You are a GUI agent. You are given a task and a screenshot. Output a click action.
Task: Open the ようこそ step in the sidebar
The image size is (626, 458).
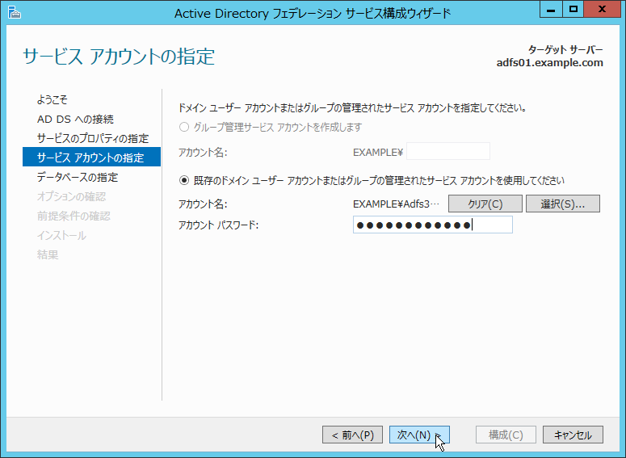pos(53,99)
